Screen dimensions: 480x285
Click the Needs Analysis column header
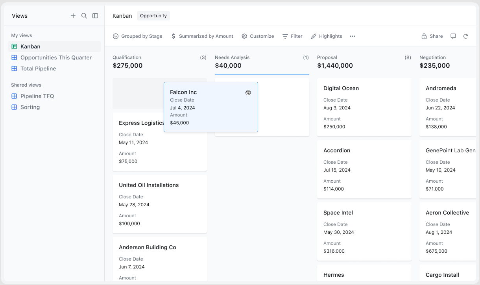coord(232,57)
